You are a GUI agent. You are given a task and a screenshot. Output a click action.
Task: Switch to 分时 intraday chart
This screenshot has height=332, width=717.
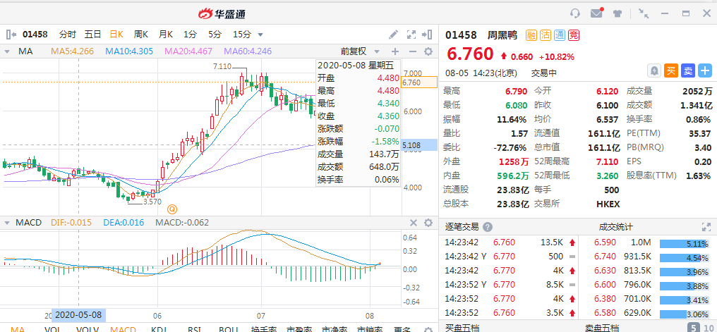(68, 35)
